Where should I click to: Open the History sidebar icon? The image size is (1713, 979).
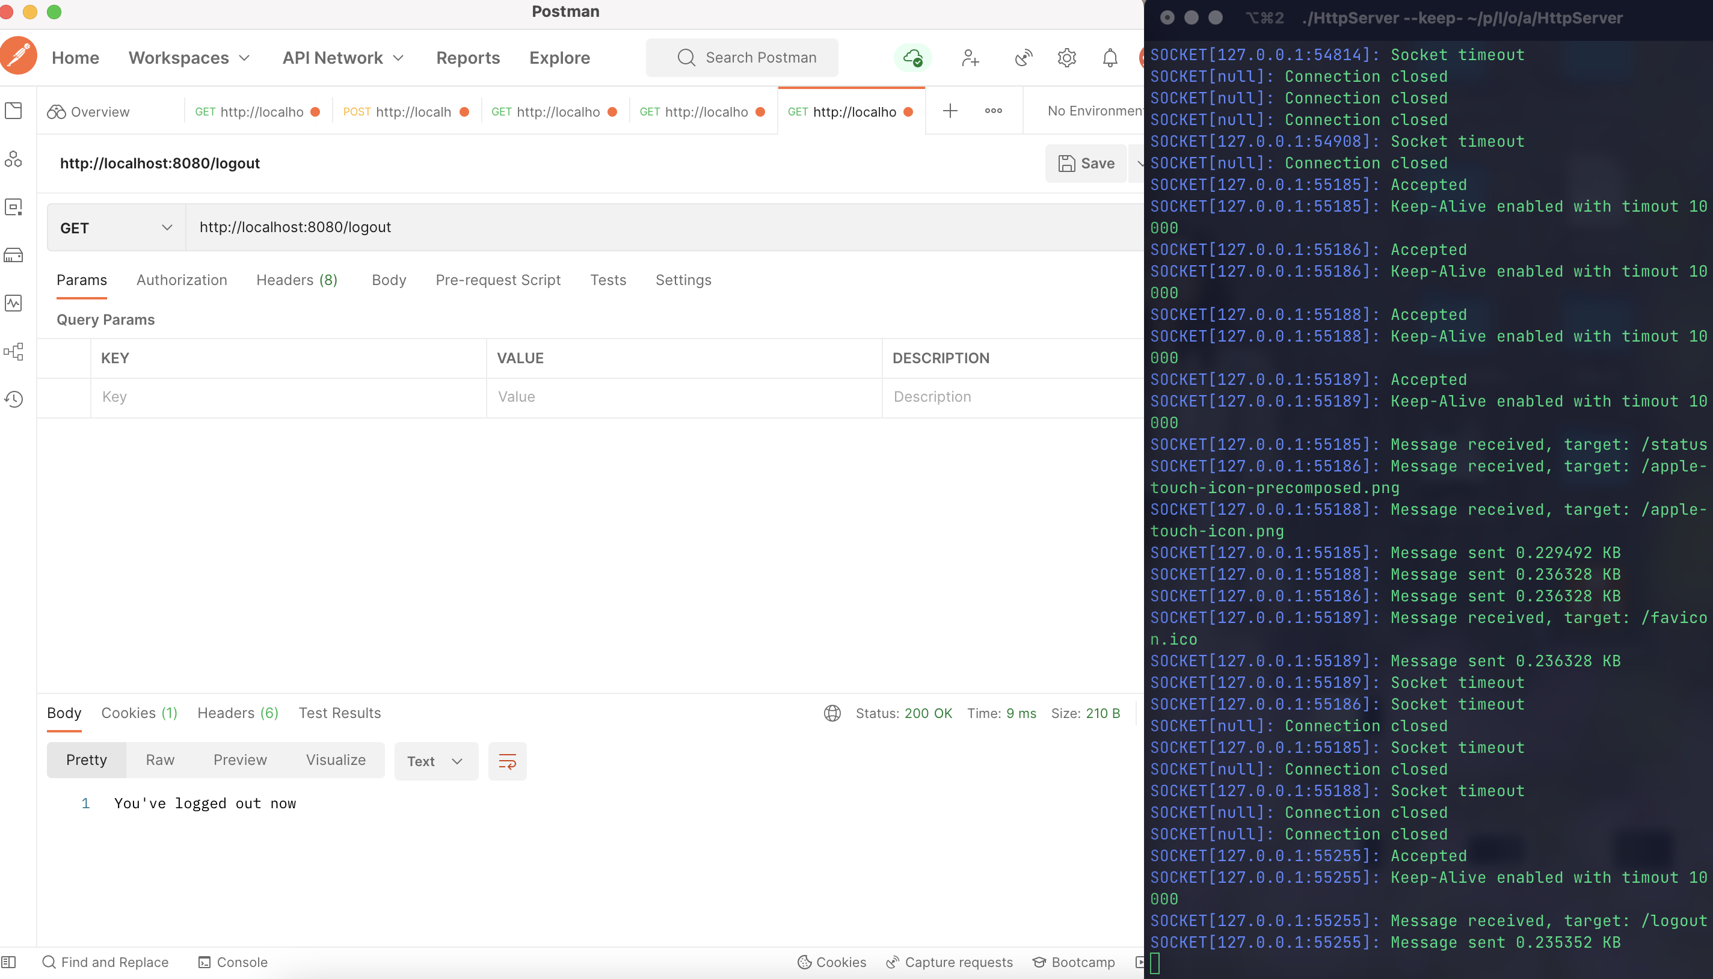click(x=13, y=399)
